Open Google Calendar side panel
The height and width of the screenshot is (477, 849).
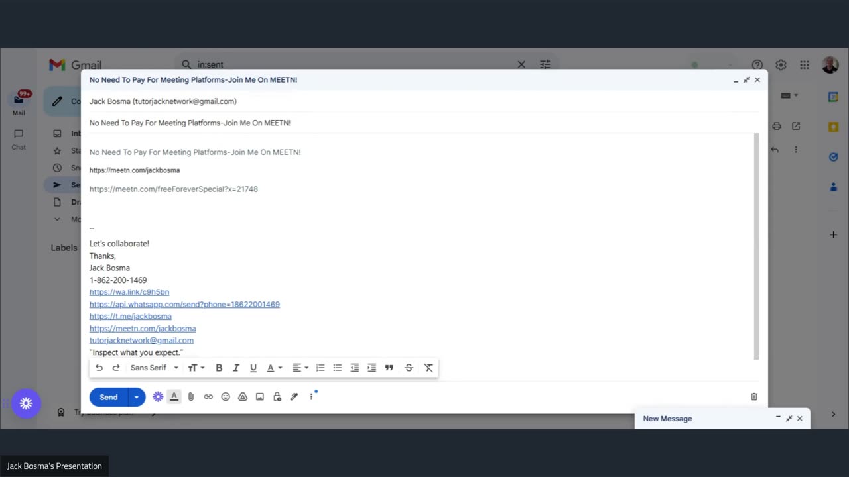click(834, 97)
